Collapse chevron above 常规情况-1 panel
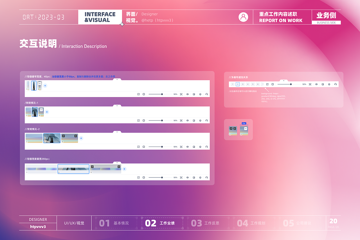360x240 pixels. (117, 106)
